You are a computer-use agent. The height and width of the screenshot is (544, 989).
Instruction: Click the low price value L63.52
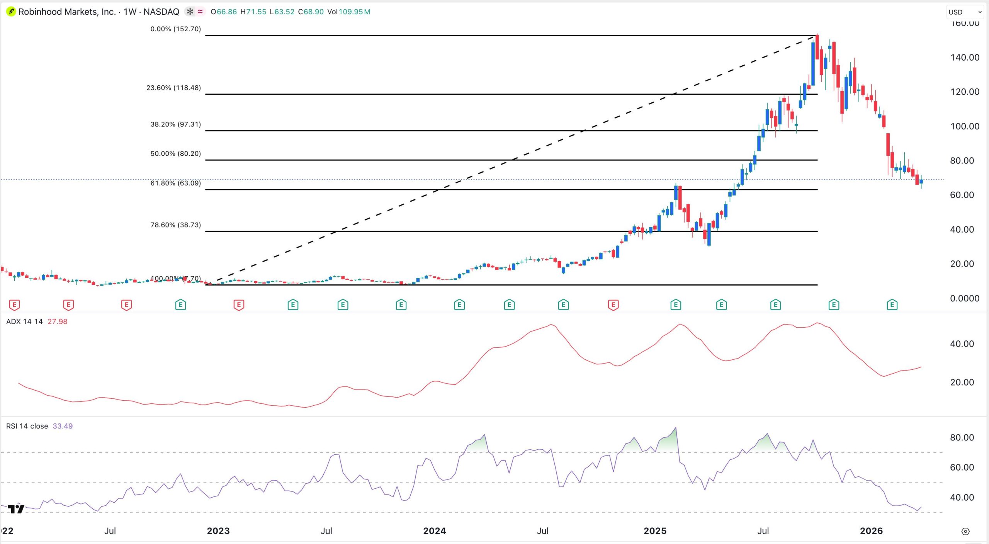pyautogui.click(x=282, y=12)
